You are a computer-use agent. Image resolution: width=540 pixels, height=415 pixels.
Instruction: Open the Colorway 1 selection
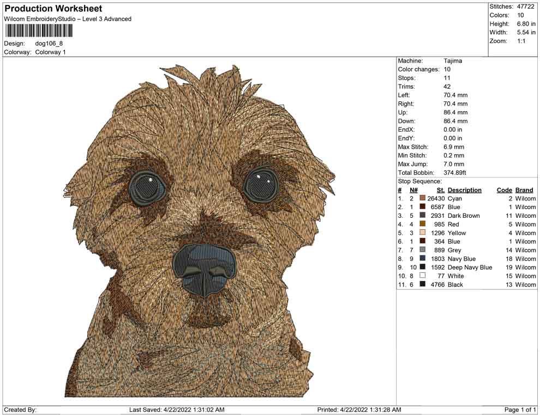click(50, 53)
